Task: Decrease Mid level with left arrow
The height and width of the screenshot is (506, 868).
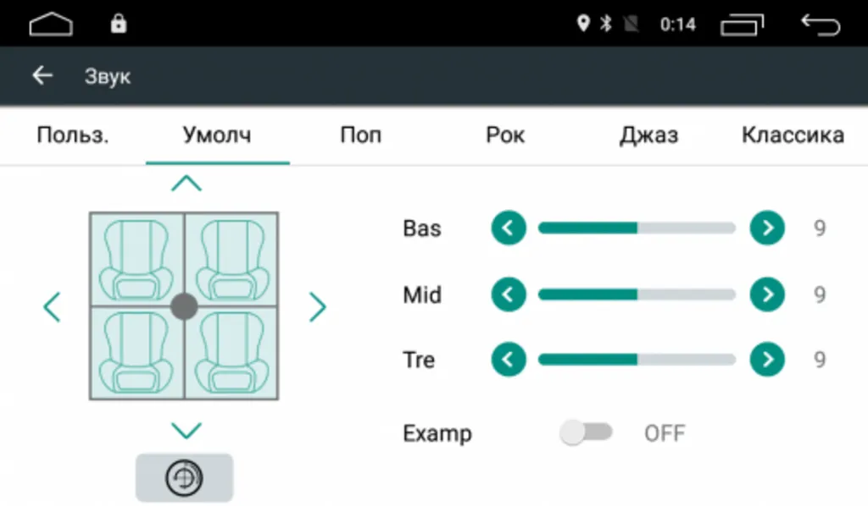Action: 509,294
